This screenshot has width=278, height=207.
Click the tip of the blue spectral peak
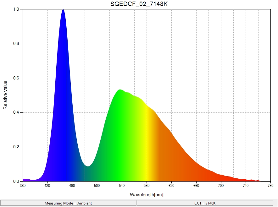point(63,10)
